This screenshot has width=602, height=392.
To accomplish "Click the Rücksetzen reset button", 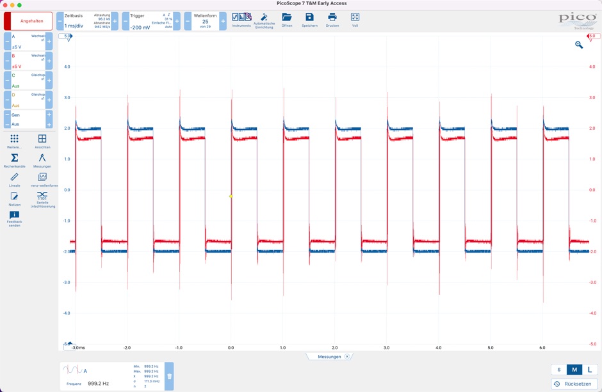I will click(x=574, y=384).
